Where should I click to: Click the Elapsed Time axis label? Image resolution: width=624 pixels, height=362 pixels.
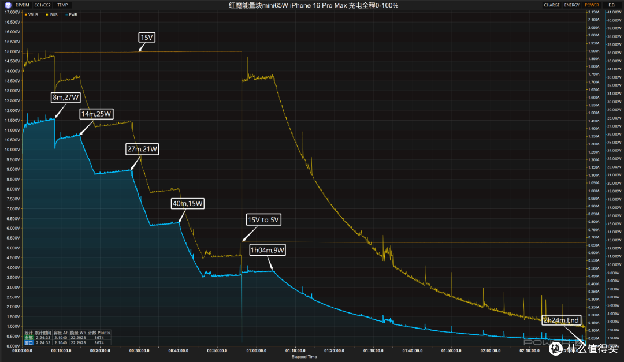[304, 357]
